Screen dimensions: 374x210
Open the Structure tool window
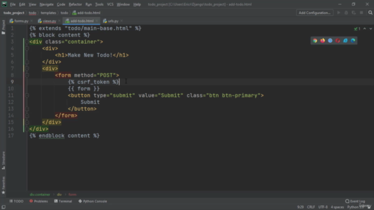click(x=4, y=160)
